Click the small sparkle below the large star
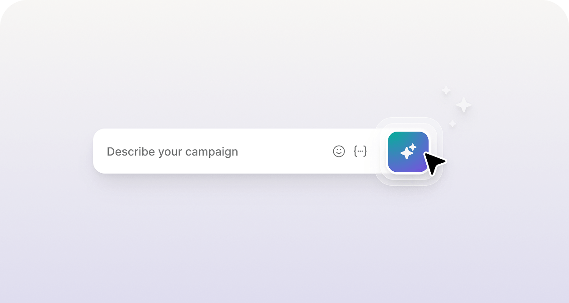The height and width of the screenshot is (303, 569). tap(452, 124)
